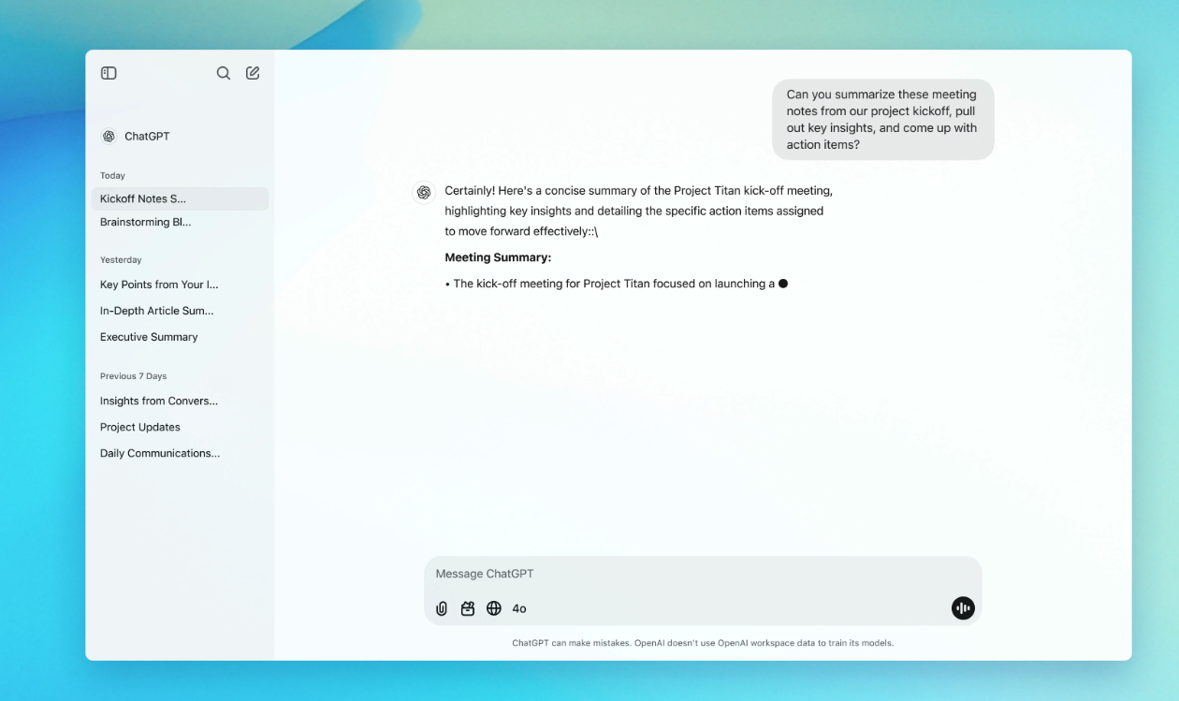Start a new chat with compose icon
The width and height of the screenshot is (1179, 701).
click(253, 73)
